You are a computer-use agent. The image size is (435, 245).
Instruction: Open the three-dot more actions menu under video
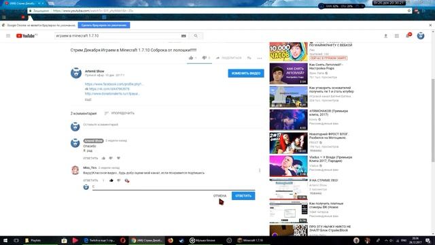260,58
